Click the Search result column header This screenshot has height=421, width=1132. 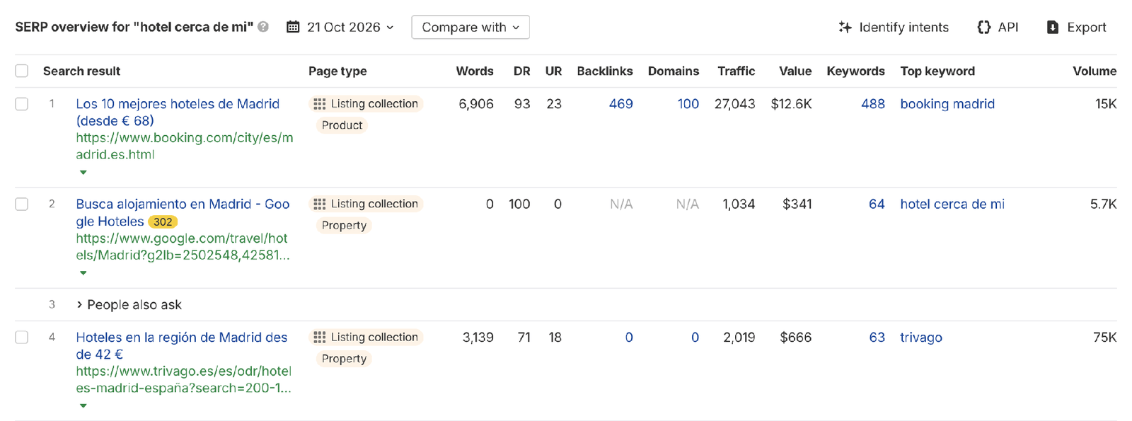click(81, 71)
